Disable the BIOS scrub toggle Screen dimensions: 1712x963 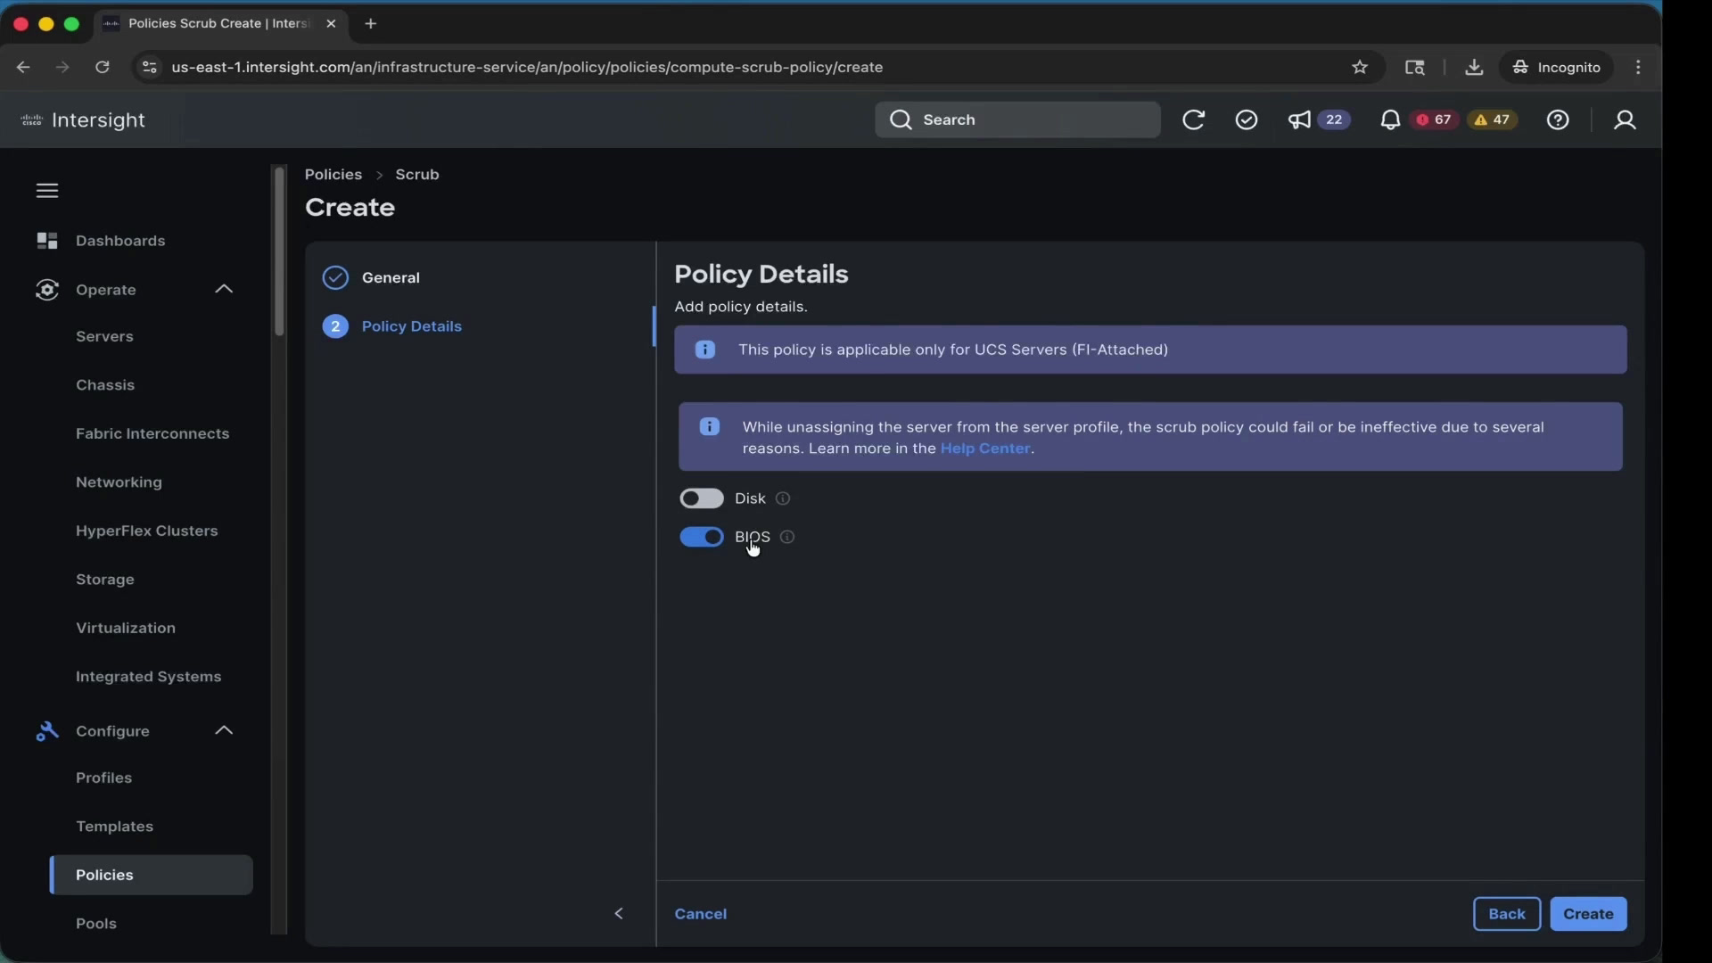[x=702, y=538]
